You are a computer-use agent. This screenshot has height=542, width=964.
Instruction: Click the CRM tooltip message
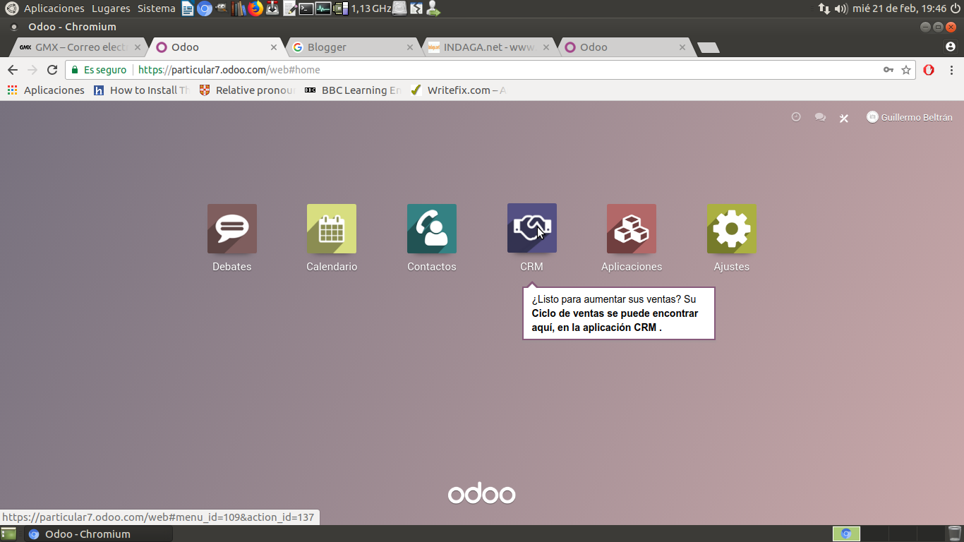coord(619,313)
